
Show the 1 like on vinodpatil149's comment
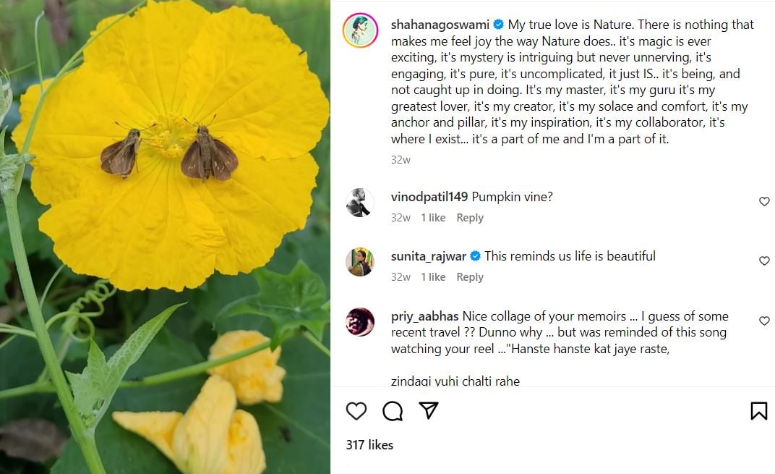[x=433, y=218]
